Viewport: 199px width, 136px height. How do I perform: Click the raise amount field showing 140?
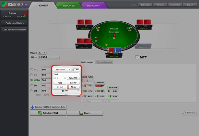click(x=66, y=74)
